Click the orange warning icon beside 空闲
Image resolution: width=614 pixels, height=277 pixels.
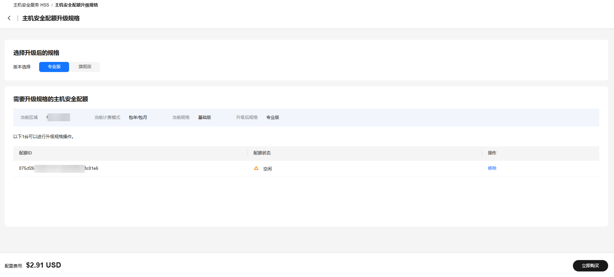point(256,168)
